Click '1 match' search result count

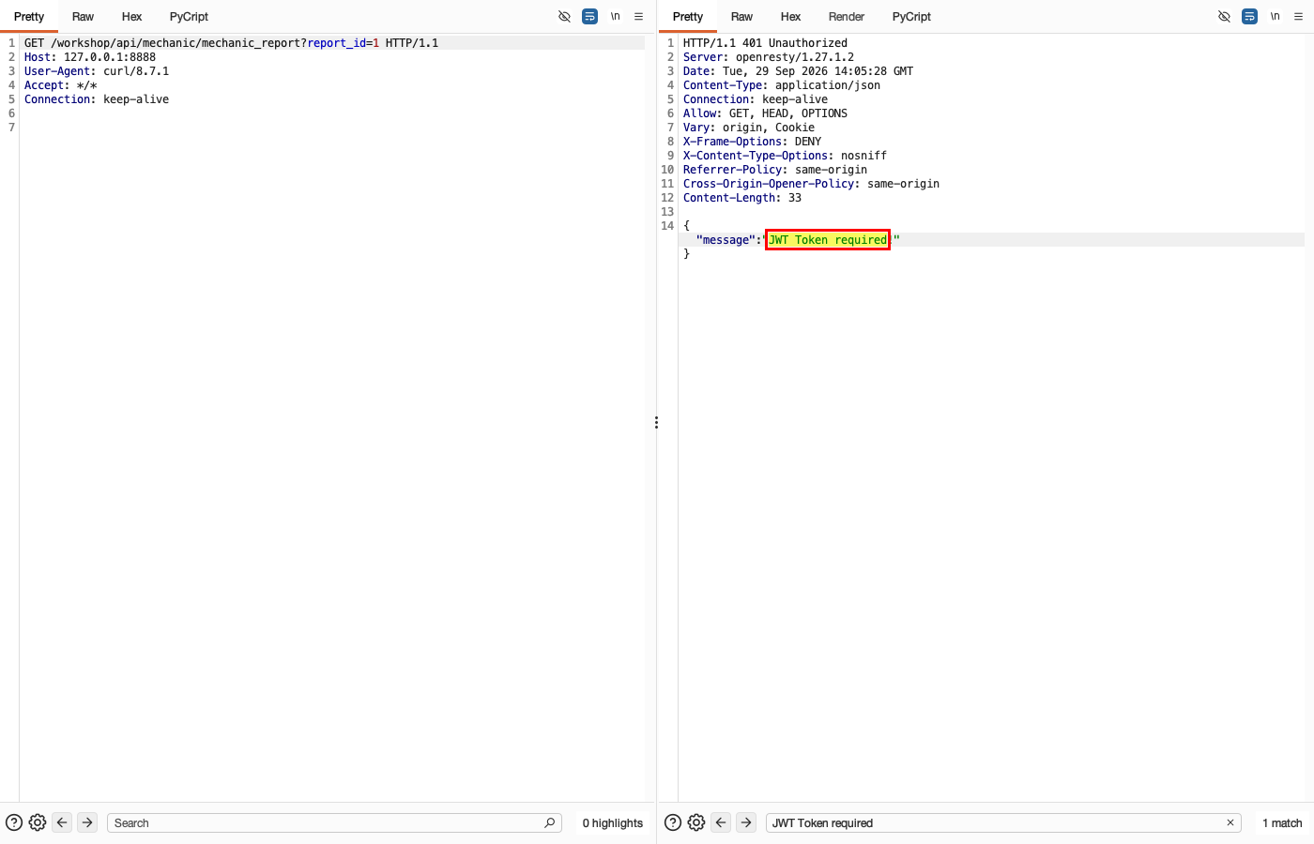(x=1282, y=822)
